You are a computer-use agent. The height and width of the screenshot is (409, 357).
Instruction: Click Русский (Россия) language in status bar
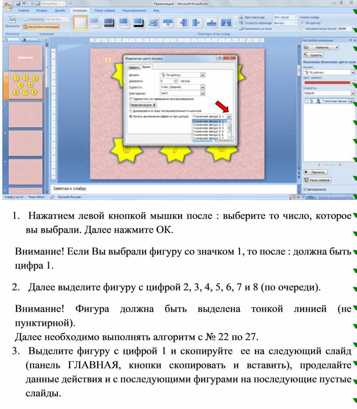69,197
